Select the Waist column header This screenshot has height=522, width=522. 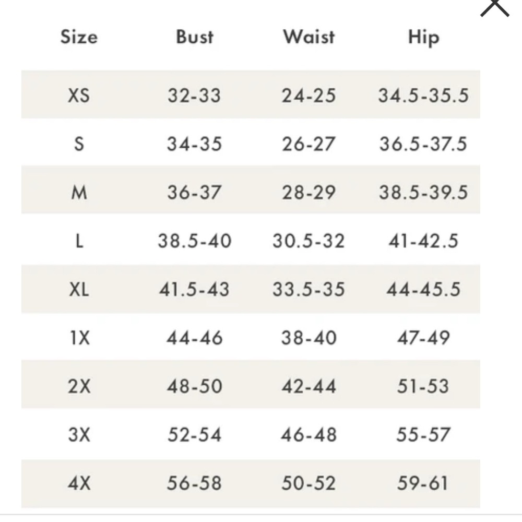click(x=309, y=37)
